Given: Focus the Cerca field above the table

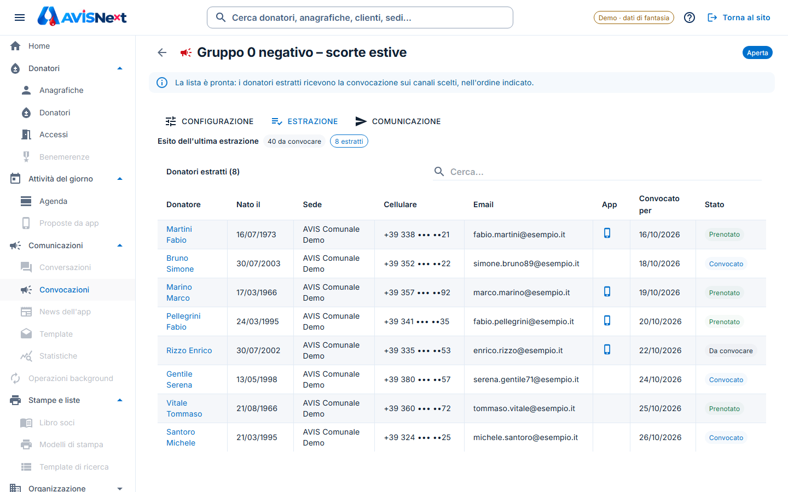Looking at the screenshot, I should pyautogui.click(x=597, y=172).
